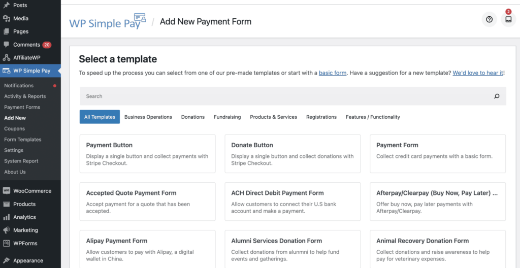Open WP Simple Pay Settings submenu
This screenshot has height=268, width=520.
14,150
